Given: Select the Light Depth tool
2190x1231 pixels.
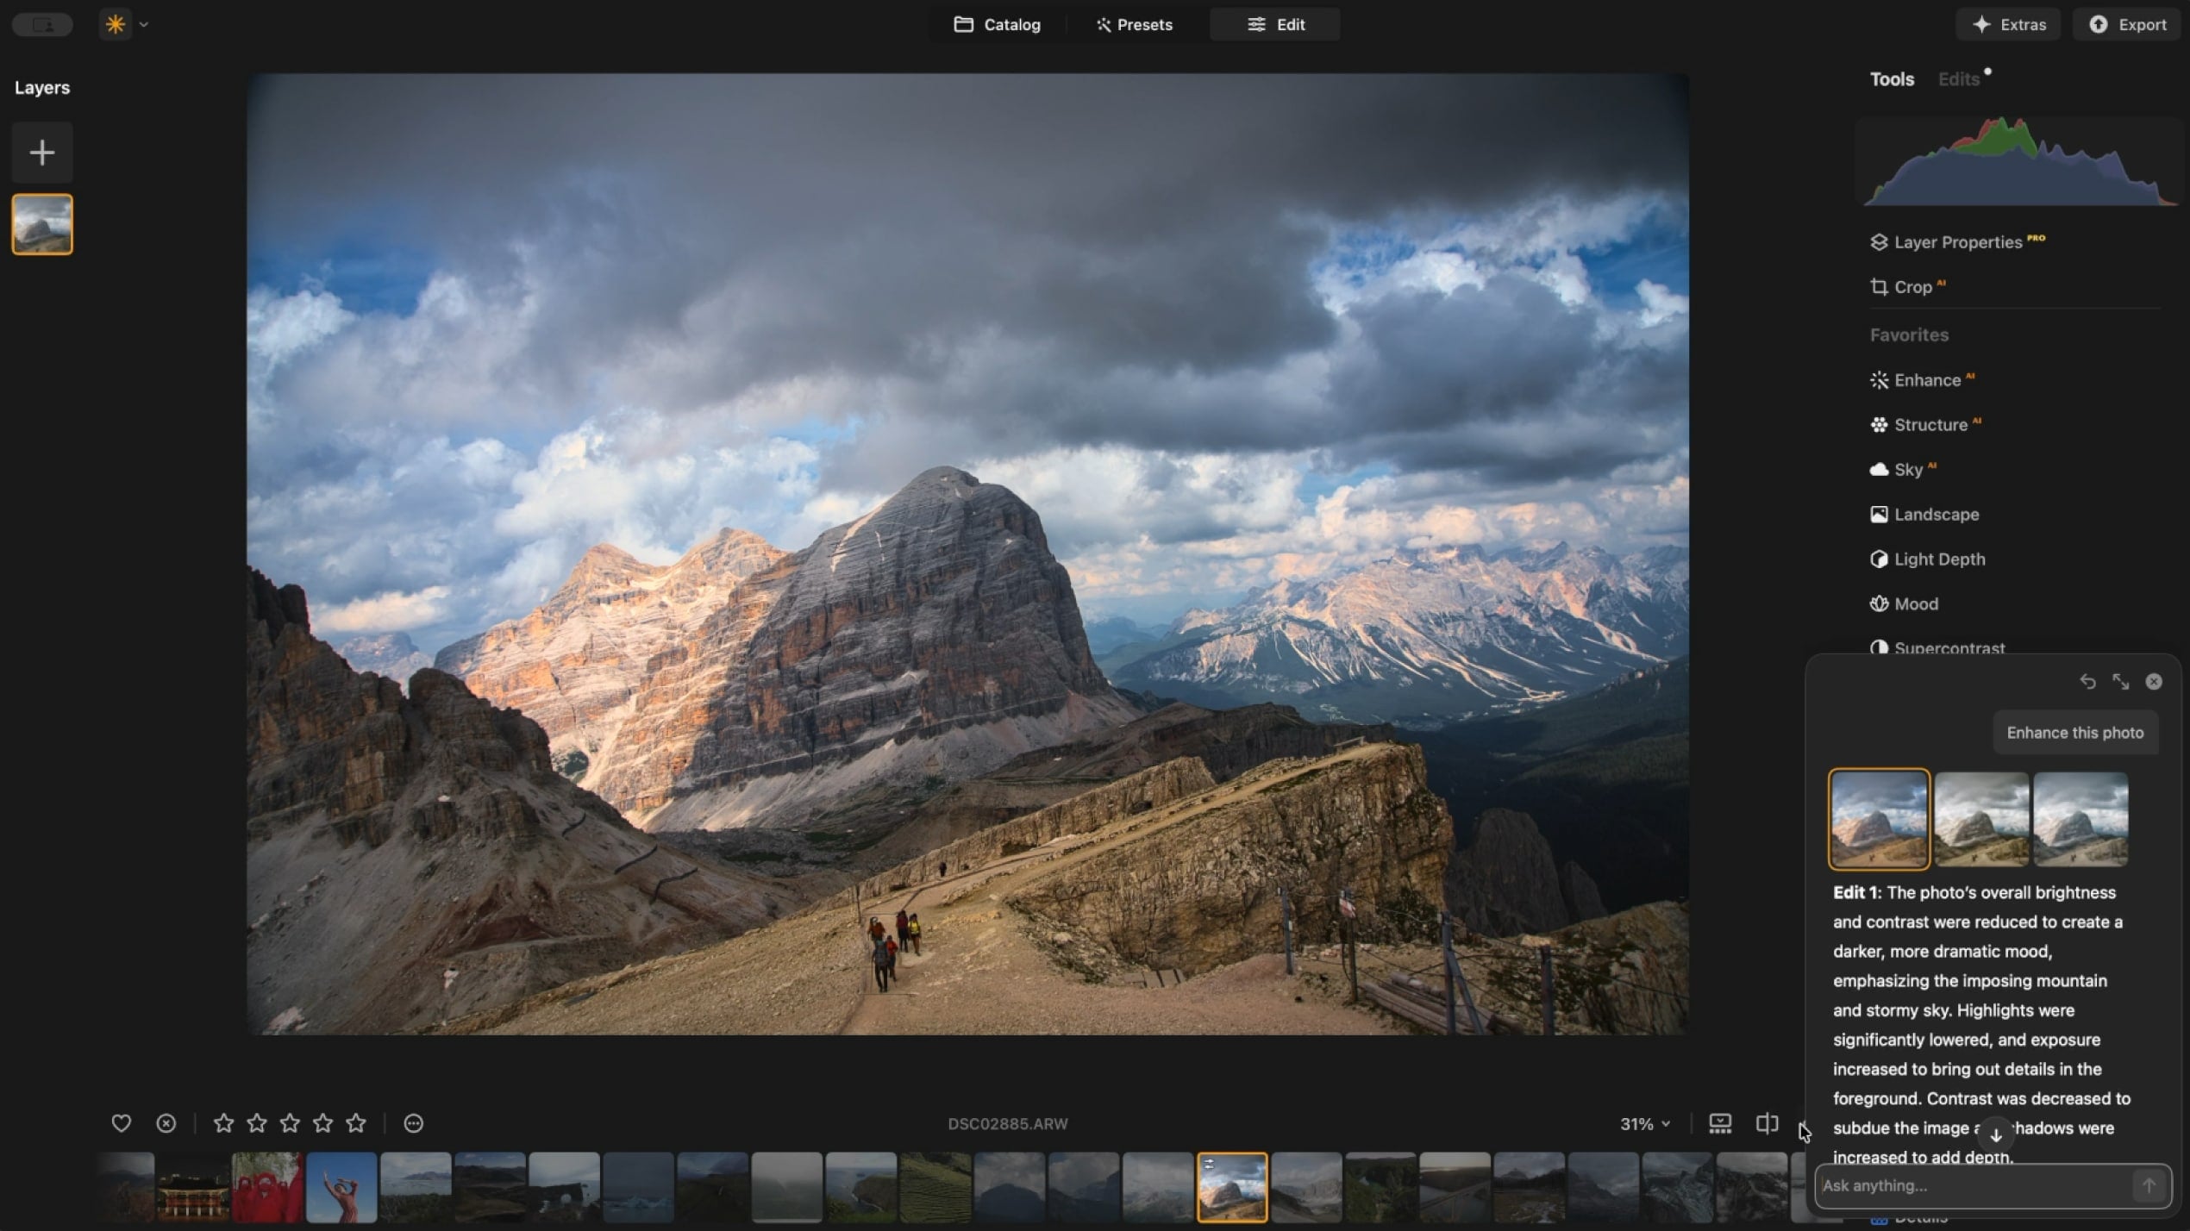Looking at the screenshot, I should (1937, 559).
